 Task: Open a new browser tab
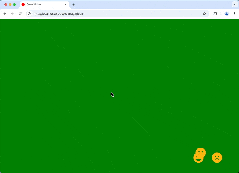coord(73,4)
